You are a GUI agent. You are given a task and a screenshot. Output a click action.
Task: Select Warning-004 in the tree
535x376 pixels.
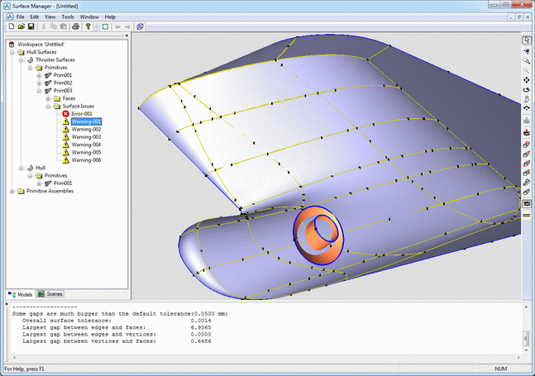pyautogui.click(x=85, y=145)
